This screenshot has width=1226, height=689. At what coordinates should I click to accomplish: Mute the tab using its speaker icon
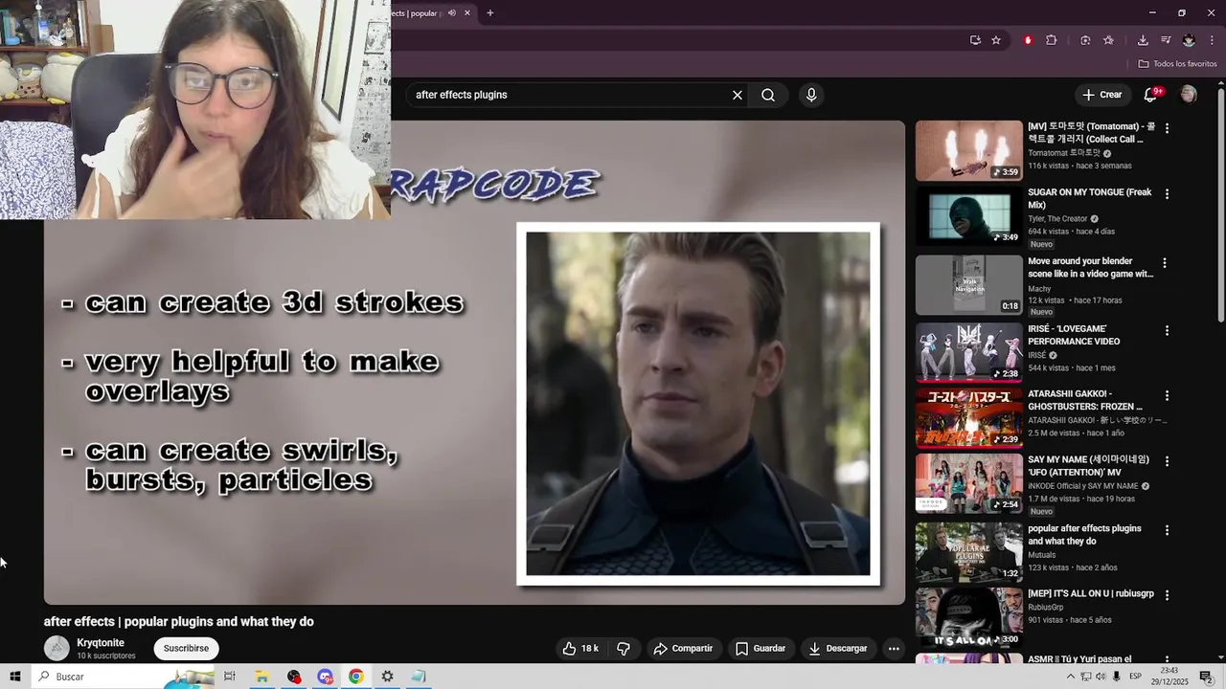452,13
